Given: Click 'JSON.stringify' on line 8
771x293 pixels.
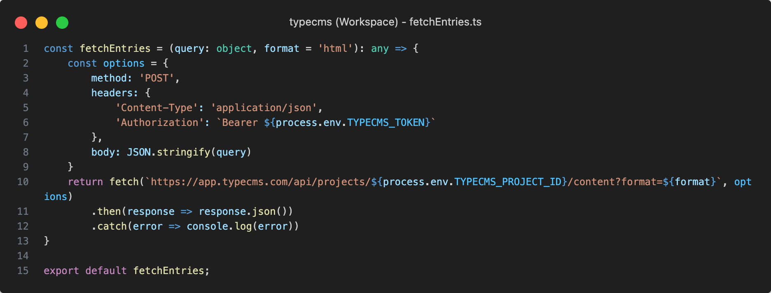Looking at the screenshot, I should (168, 152).
